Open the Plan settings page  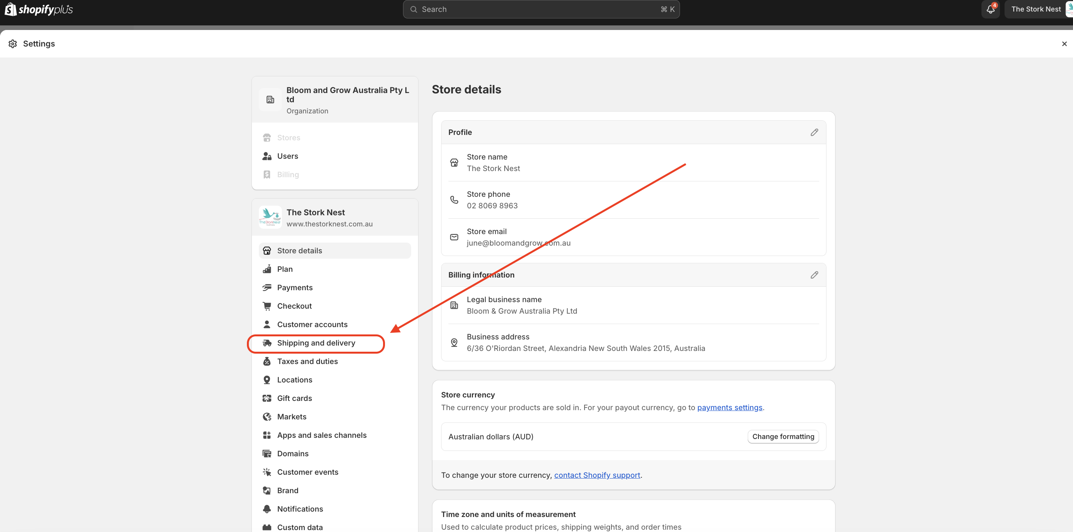click(x=335, y=269)
